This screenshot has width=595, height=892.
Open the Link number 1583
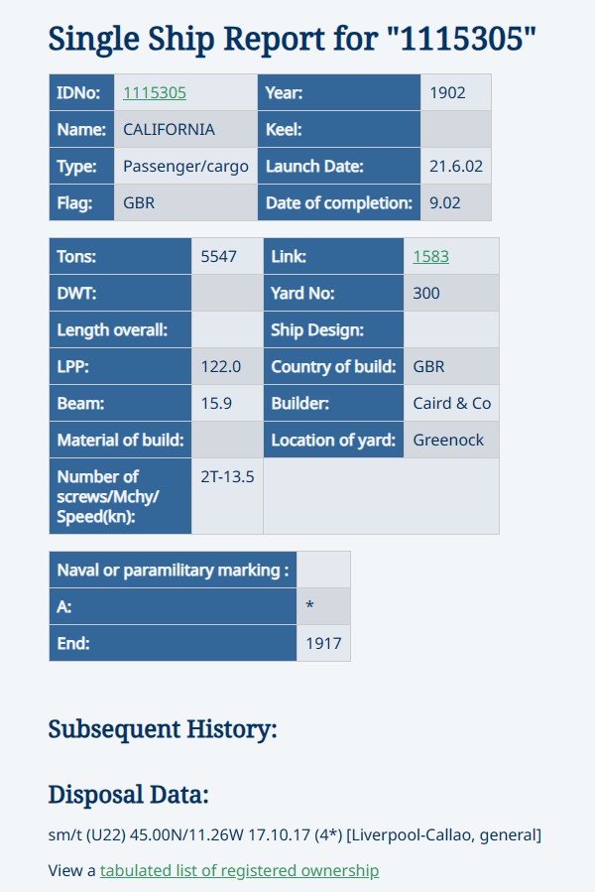click(431, 256)
